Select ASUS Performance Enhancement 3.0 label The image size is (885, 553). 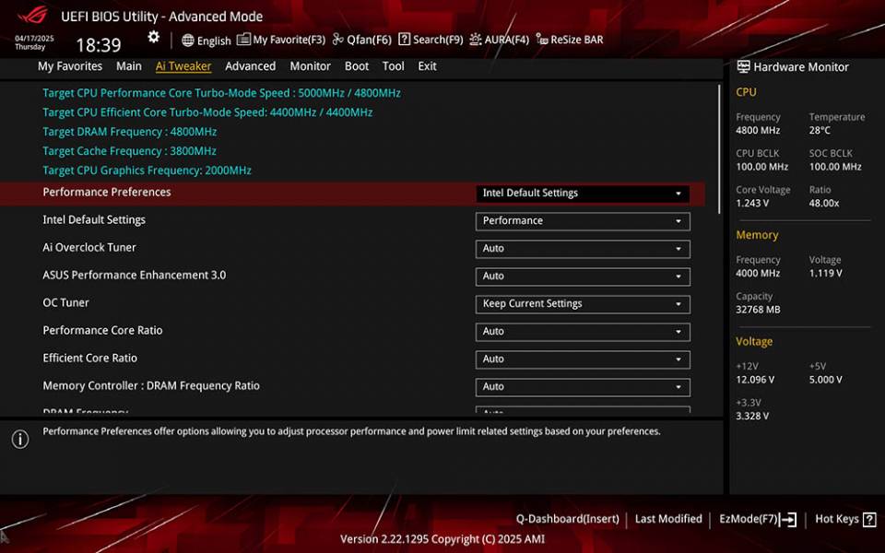(135, 275)
